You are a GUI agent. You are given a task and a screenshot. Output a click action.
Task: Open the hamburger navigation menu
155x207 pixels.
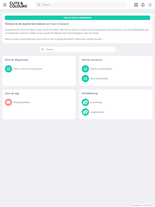pyautogui.click(x=5, y=5)
